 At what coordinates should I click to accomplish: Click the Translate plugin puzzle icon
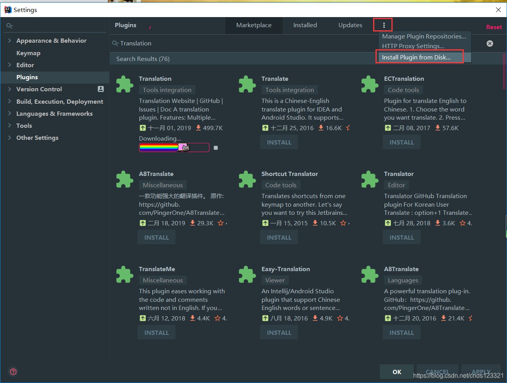[247, 84]
